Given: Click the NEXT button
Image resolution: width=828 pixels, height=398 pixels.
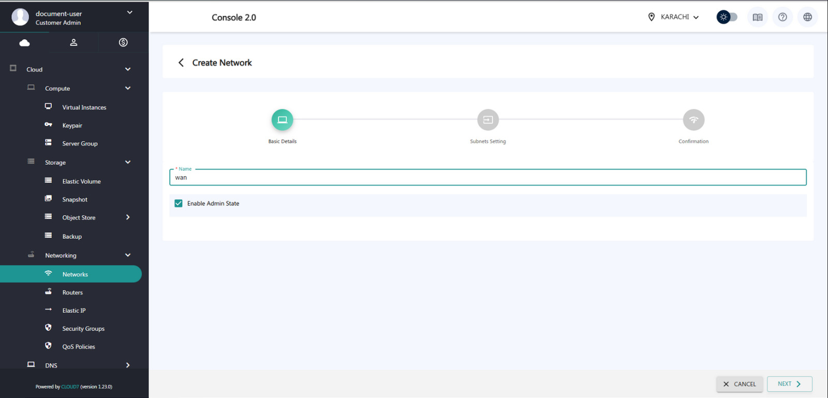Looking at the screenshot, I should tap(789, 384).
